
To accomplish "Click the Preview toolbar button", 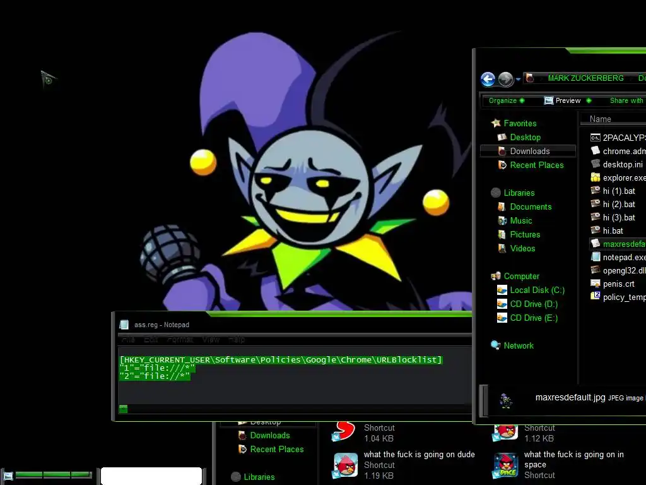I will coord(562,100).
